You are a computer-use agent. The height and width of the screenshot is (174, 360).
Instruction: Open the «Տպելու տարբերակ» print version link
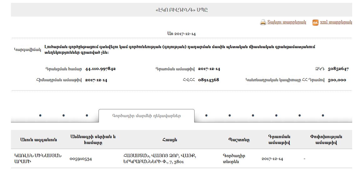point(287,22)
